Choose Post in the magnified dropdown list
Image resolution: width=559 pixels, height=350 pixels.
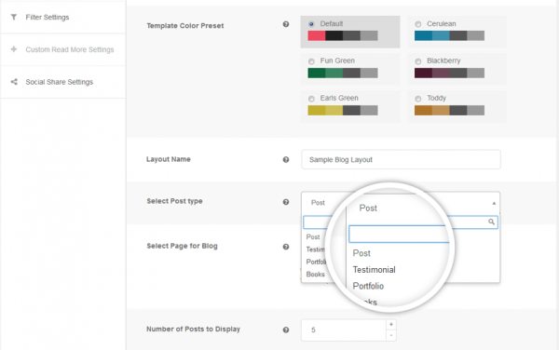coord(361,253)
